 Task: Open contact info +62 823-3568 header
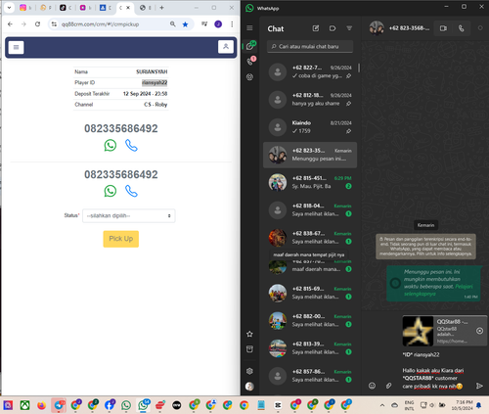[400, 28]
